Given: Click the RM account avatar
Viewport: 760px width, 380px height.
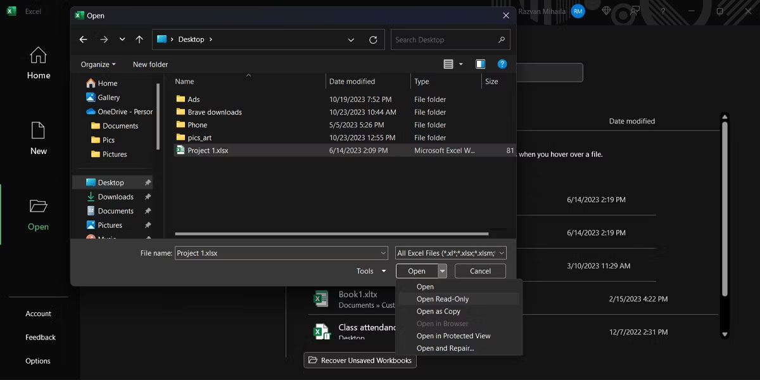Looking at the screenshot, I should coord(577,11).
